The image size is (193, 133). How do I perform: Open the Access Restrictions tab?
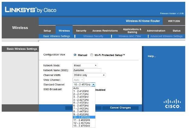click(x=105, y=31)
